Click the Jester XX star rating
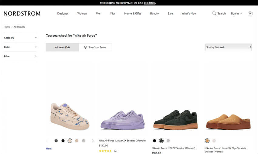 [x=105, y=151]
